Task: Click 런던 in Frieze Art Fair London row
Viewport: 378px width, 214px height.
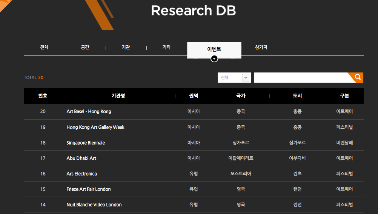Action: [298, 189]
